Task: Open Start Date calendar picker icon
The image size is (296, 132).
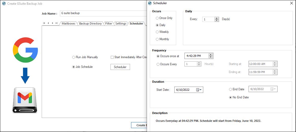Action: point(198,90)
